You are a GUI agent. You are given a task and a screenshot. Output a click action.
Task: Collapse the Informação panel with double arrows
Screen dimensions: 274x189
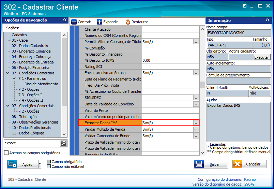click(267, 20)
